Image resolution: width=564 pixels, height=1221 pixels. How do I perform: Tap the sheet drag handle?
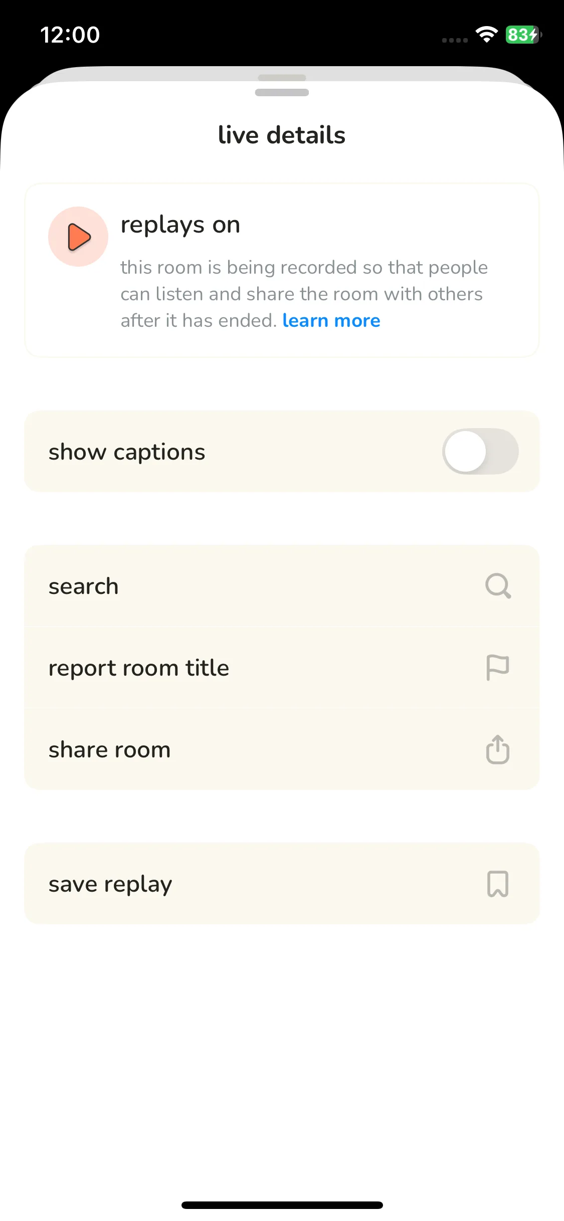pos(282,92)
